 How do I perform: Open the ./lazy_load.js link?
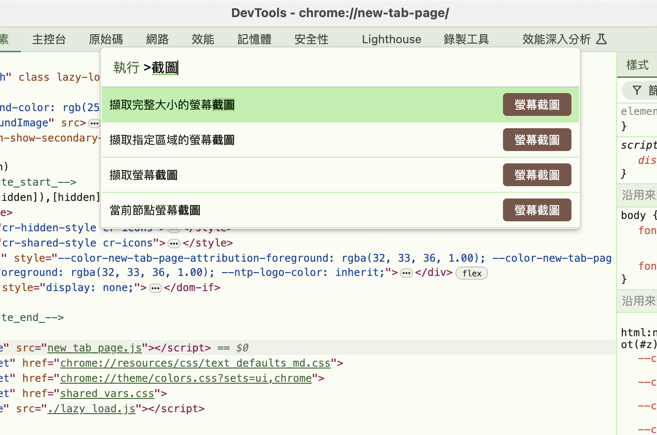[91, 408]
